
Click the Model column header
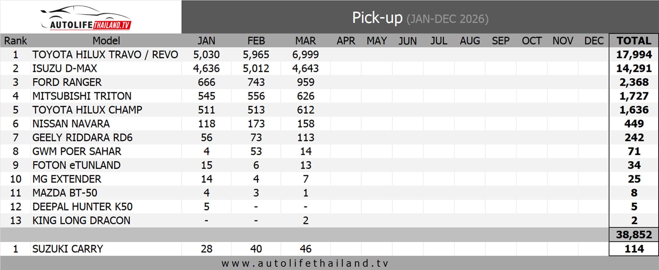[x=106, y=41]
